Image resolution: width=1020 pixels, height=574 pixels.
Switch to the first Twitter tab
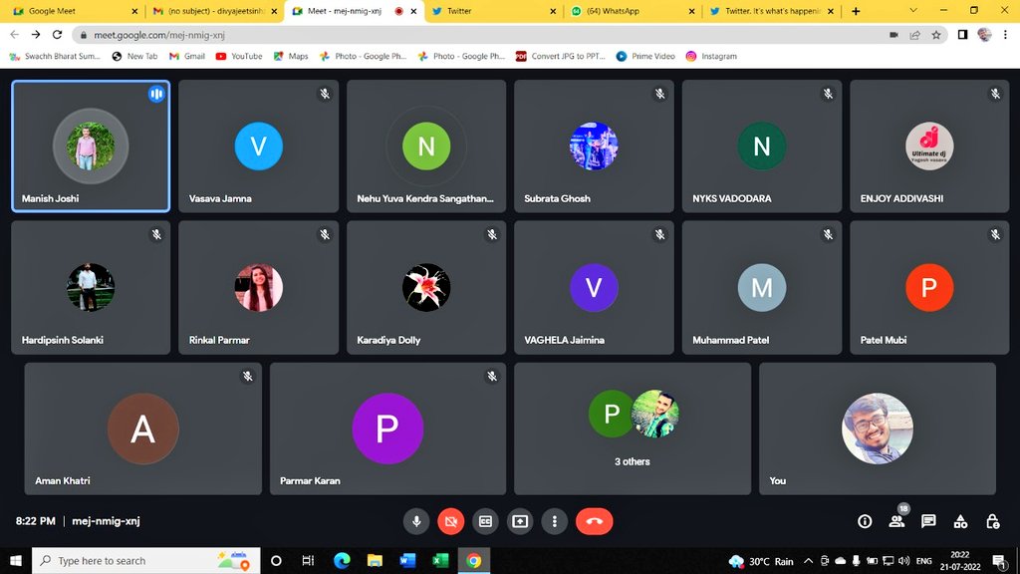pyautogui.click(x=492, y=11)
